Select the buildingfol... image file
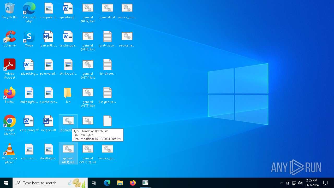 pos(29,95)
